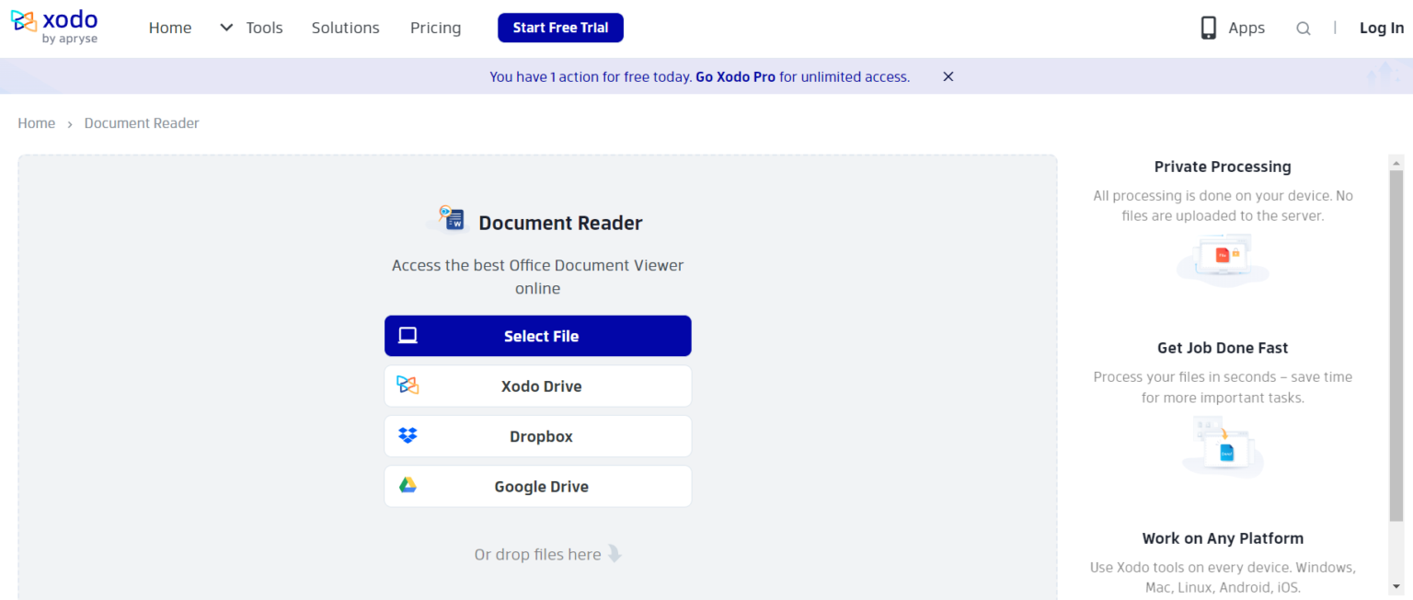
Task: Select the Home menu item
Action: click(169, 28)
